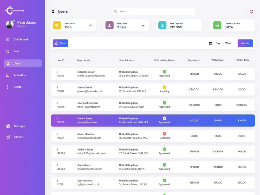The image size is (260, 195).
Task: Click Kyle Roberts' Approved check icon
Action: click(x=164, y=180)
